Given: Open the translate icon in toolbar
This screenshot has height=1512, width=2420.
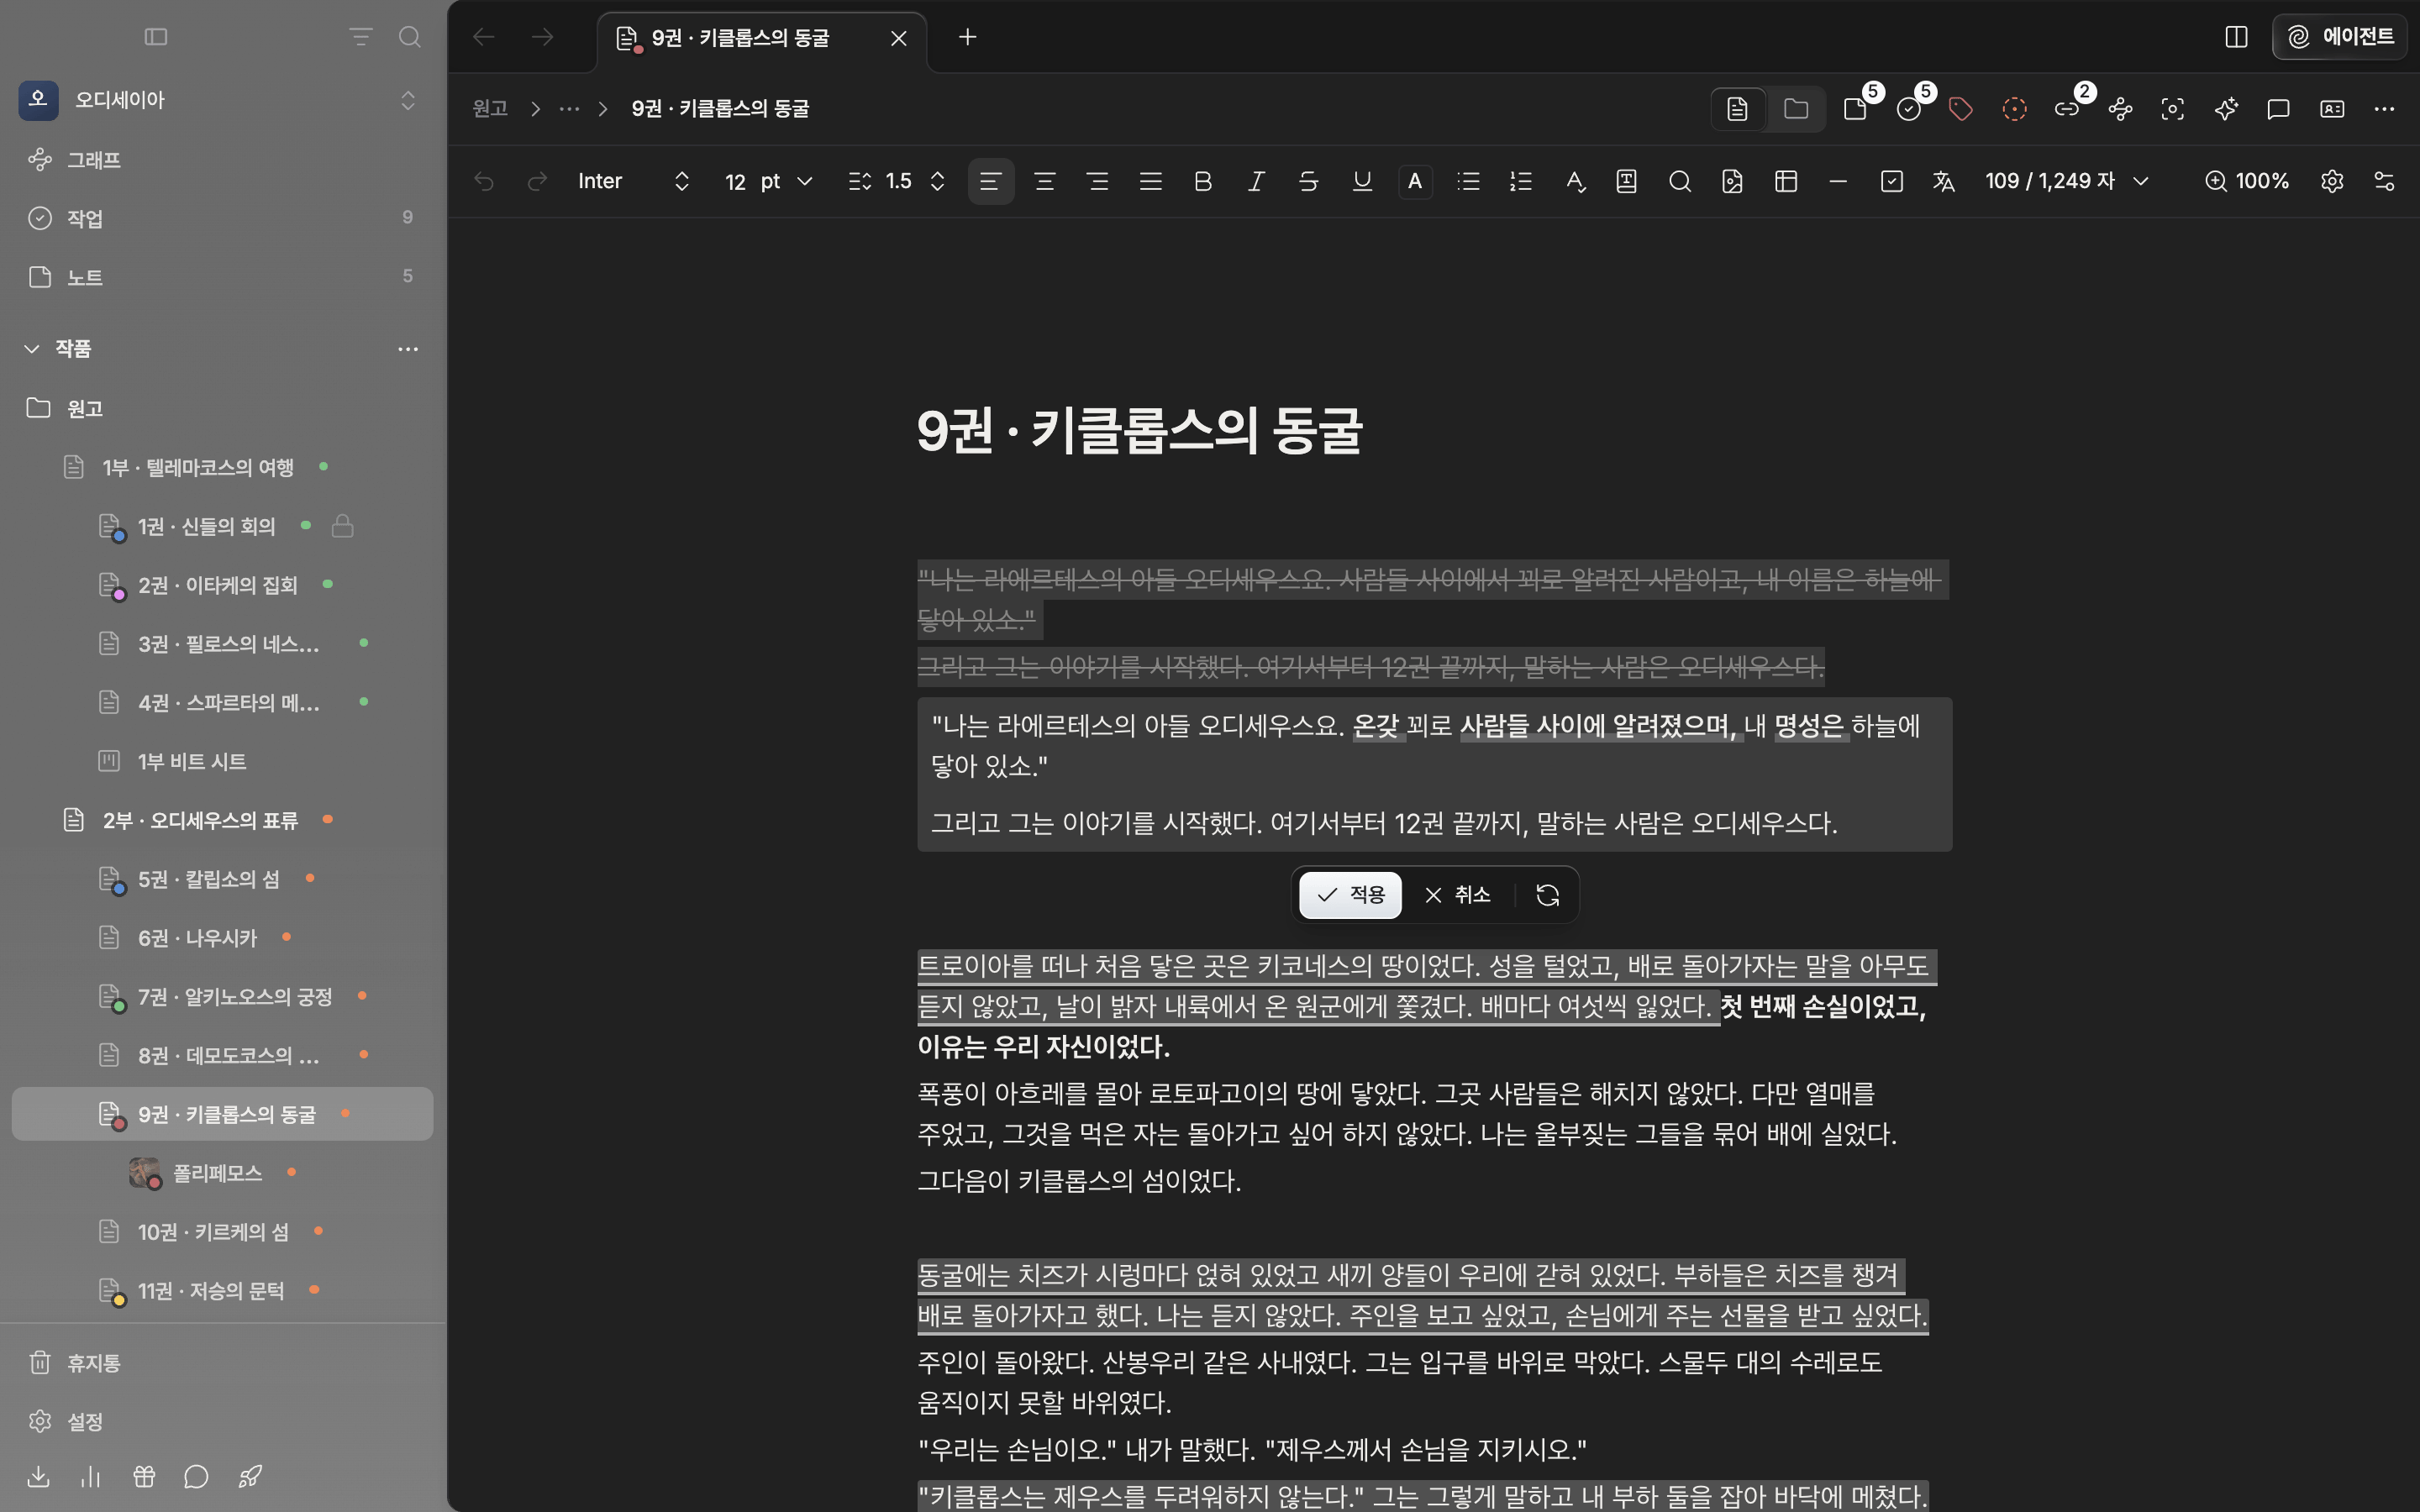Looking at the screenshot, I should pyautogui.click(x=1943, y=181).
